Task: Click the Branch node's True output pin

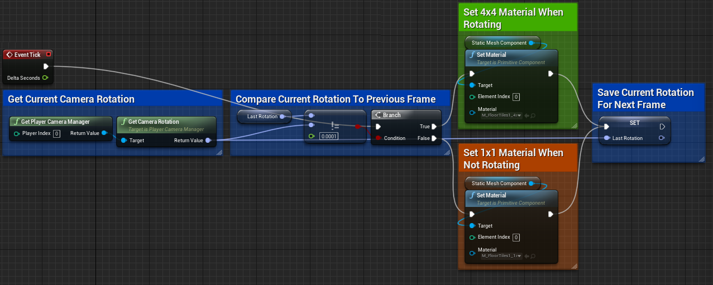Action: coord(434,127)
